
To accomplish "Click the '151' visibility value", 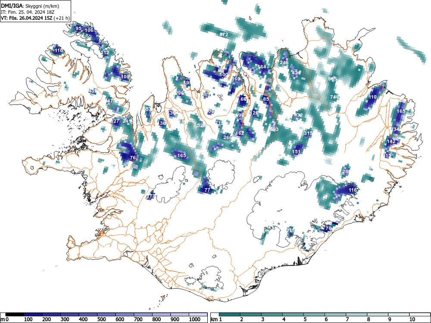I will click(x=296, y=152).
